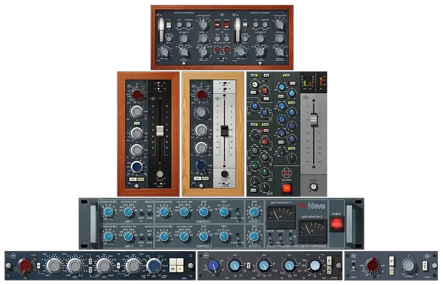
Task: Click UA diamond logo on bottom-right preamp
Action: click(427, 256)
